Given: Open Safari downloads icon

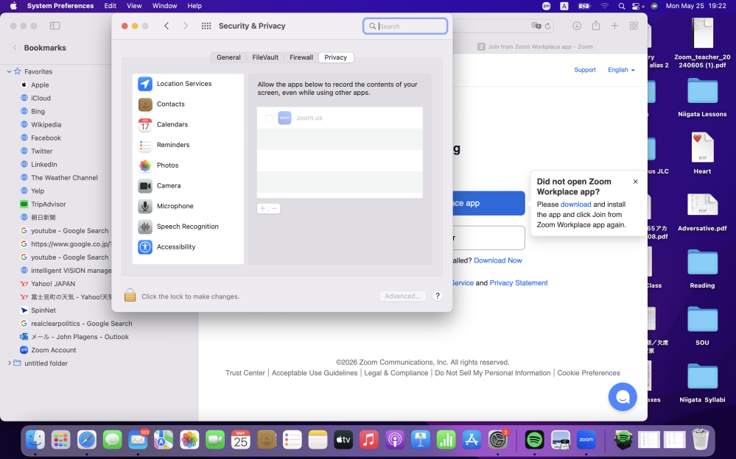Looking at the screenshot, I should point(577,26).
